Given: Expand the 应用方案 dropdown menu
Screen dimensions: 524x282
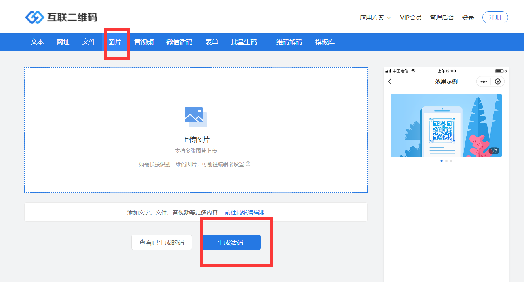Looking at the screenshot, I should pyautogui.click(x=375, y=17).
